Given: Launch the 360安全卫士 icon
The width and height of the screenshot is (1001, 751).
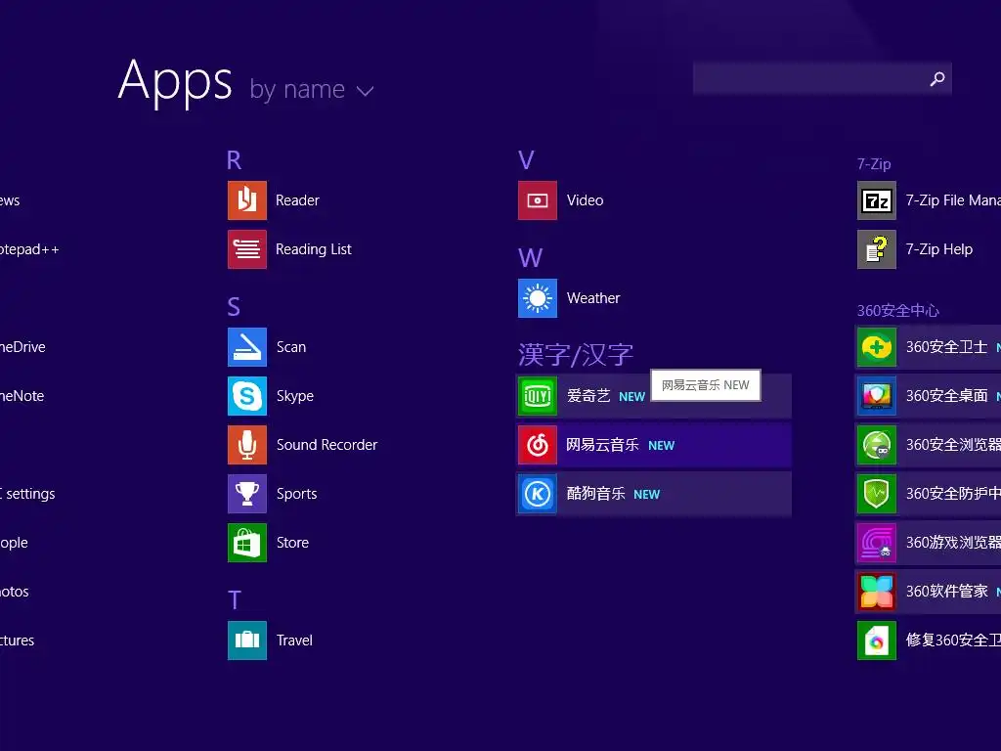Looking at the screenshot, I should (x=877, y=347).
